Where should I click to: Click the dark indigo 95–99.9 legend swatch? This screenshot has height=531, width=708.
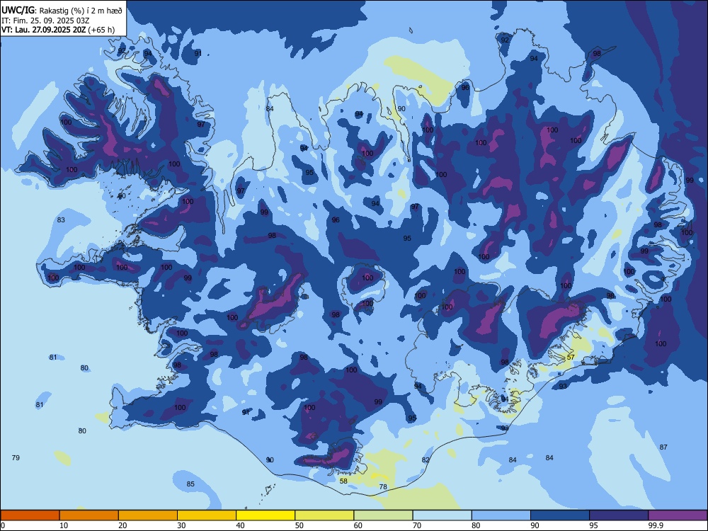[x=619, y=515]
